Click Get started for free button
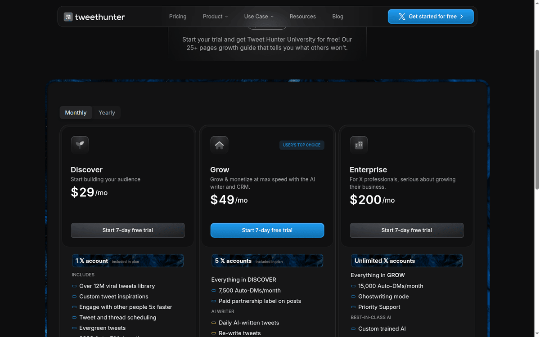Screen dimensions: 540x337 click(431, 17)
